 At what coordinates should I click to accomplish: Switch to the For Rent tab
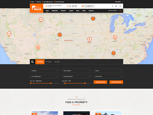49,62
